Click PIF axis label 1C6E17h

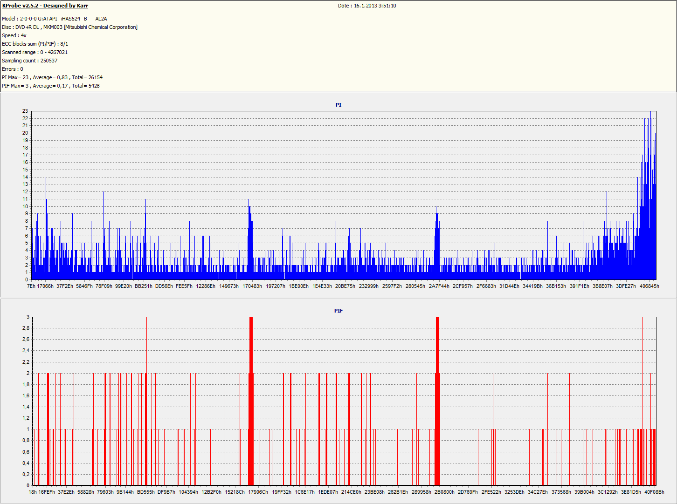tap(304, 492)
